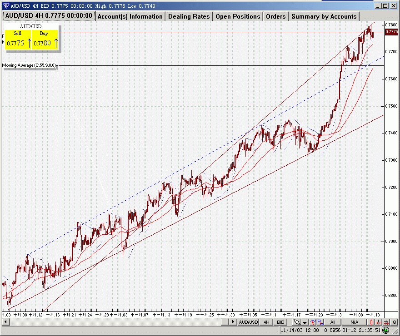The image size is (400, 336).
Task: Click the Q button in chart toolbar
Action: coord(395,322)
